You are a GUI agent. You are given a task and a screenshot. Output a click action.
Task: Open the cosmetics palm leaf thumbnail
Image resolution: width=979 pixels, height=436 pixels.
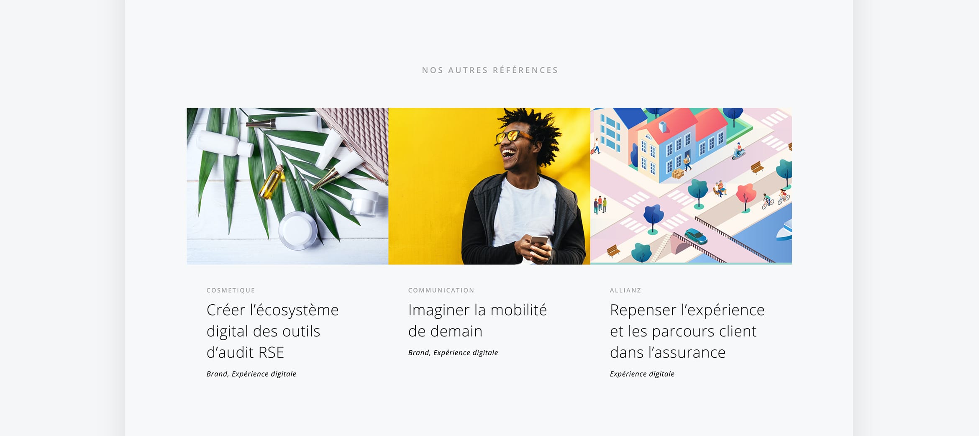287,186
